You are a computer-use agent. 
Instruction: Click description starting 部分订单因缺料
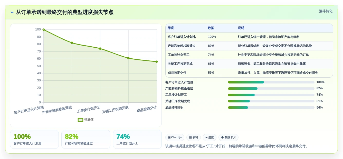(x=275, y=46)
